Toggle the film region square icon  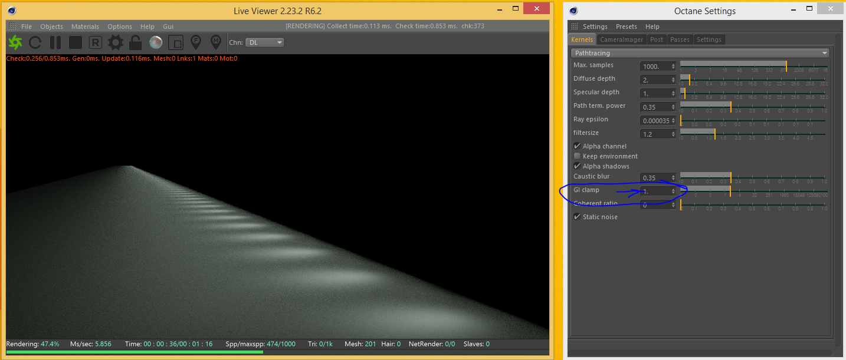(x=176, y=42)
